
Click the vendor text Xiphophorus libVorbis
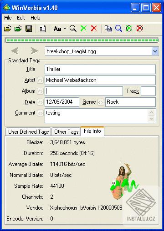tap(86, 208)
